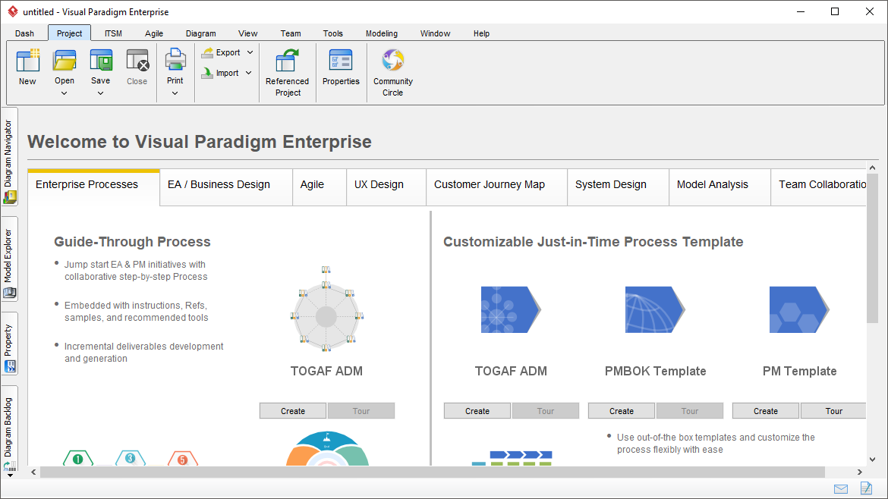Open the View menu
The width and height of the screenshot is (888, 499).
click(x=248, y=33)
